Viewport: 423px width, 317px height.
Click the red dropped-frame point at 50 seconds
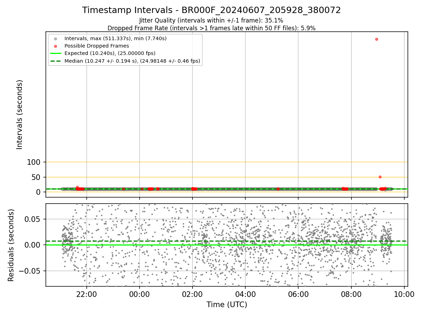pos(380,177)
